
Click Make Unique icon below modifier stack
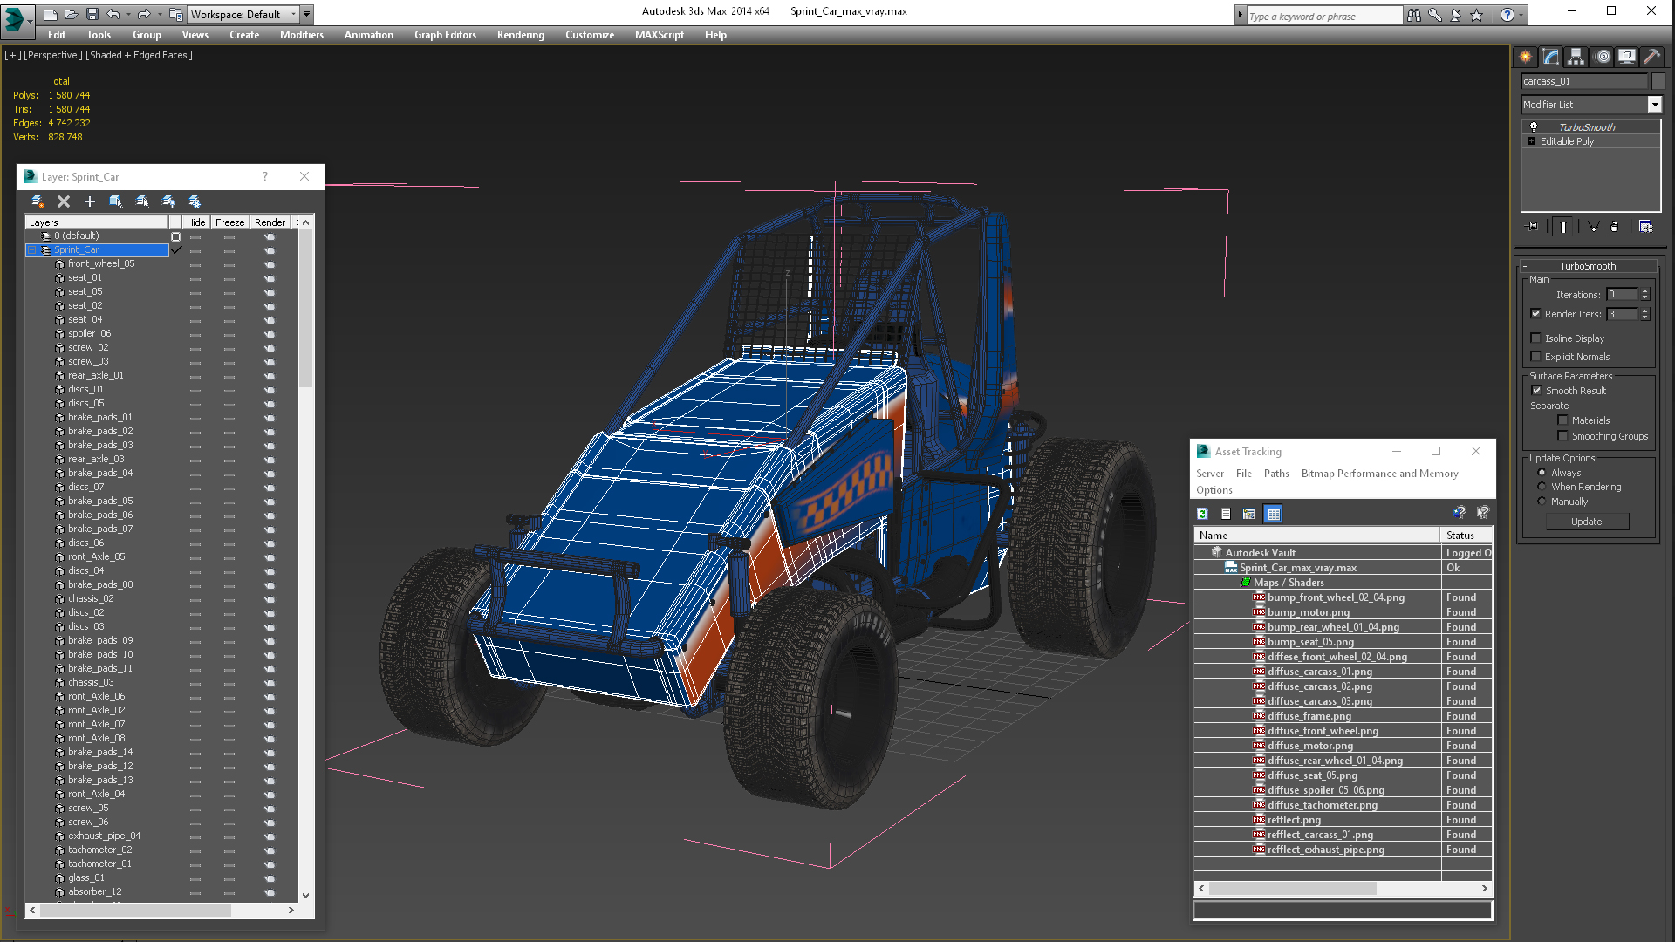coord(1593,227)
